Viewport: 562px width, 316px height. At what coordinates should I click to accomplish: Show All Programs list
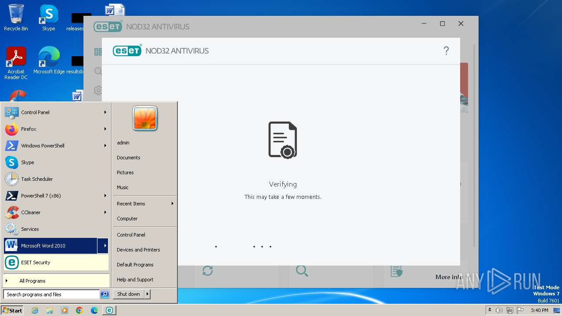click(x=56, y=281)
